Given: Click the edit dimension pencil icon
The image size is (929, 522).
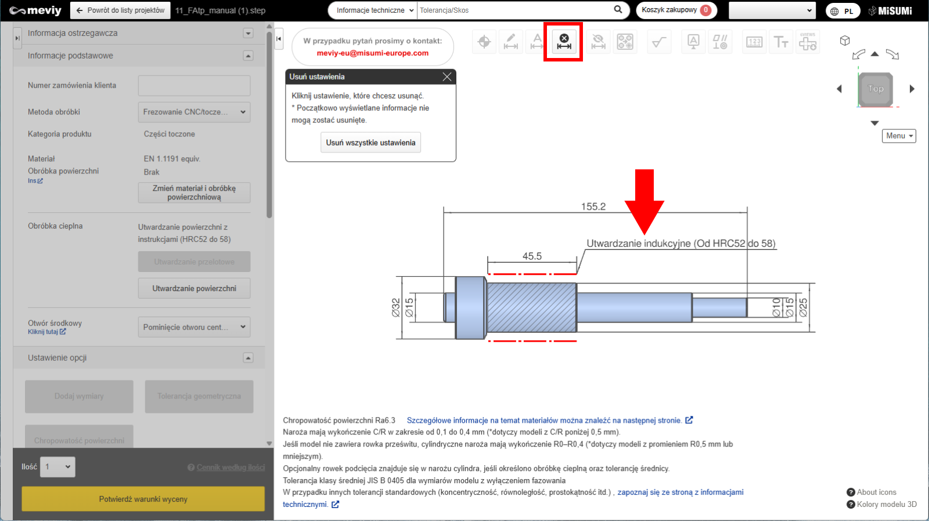Looking at the screenshot, I should [x=511, y=42].
